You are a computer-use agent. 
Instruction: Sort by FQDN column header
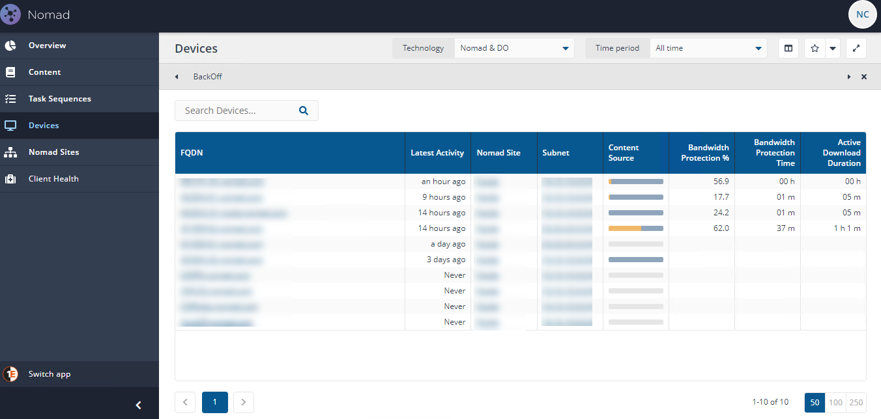coord(290,153)
